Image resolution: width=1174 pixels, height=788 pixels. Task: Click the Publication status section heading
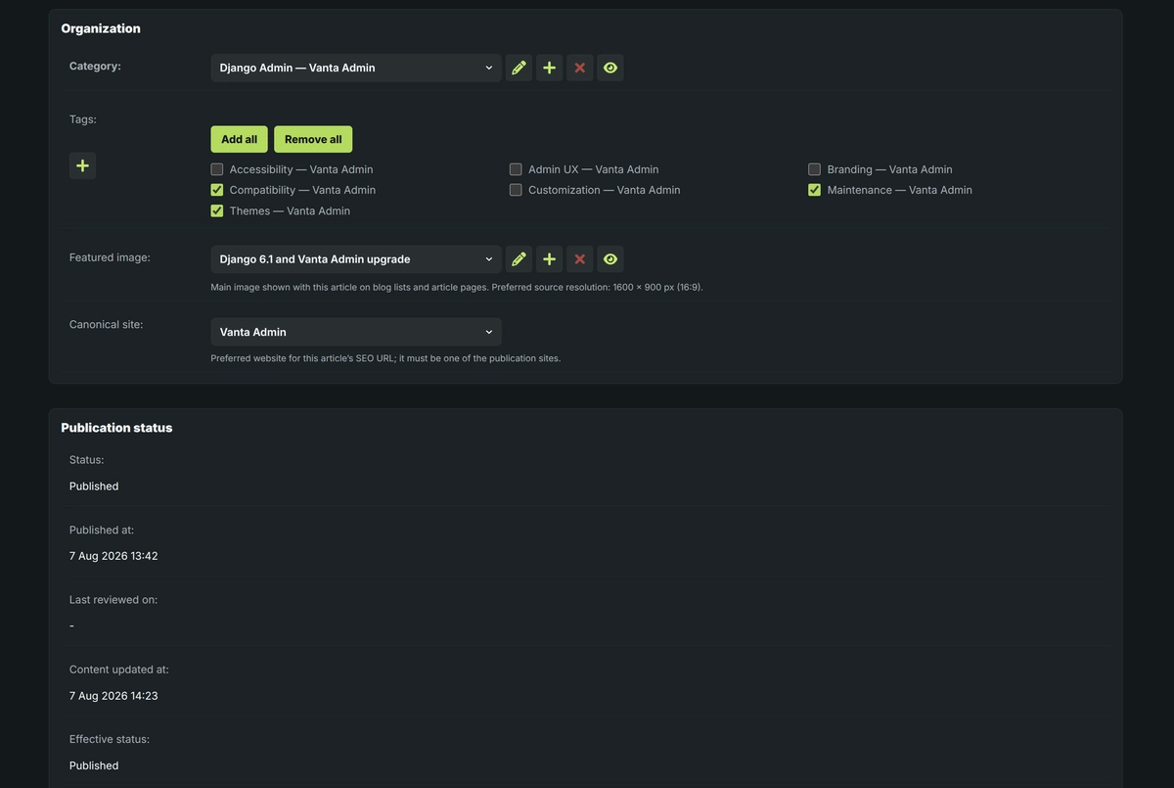pos(116,428)
